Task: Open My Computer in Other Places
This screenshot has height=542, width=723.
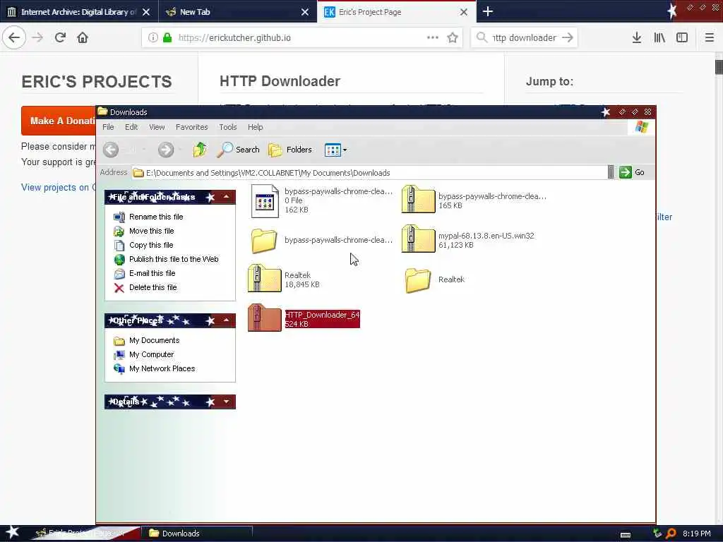Action: point(151,354)
